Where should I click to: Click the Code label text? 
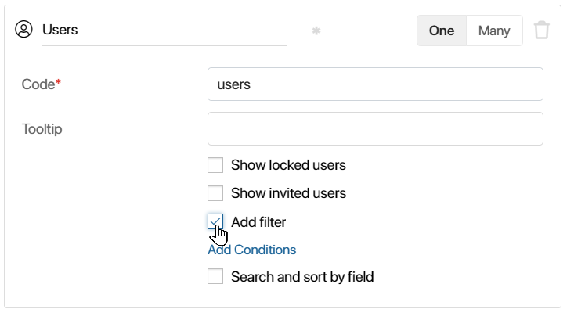38,84
